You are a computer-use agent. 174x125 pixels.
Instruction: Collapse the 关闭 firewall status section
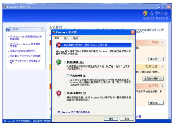pyautogui.click(x=163, y=42)
